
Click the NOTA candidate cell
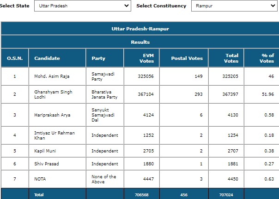pyautogui.click(x=57, y=179)
